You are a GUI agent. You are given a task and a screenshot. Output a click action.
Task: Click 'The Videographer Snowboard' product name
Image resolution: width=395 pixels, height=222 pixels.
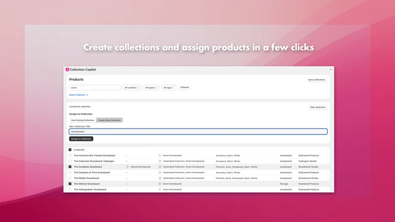coord(90,189)
